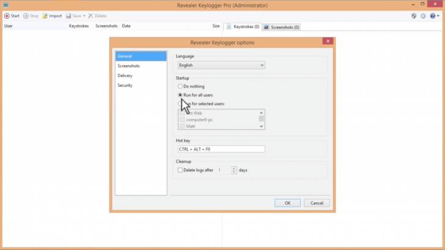The image size is (445, 250).
Task: Open the Screenshots options category
Action: [x=141, y=66]
